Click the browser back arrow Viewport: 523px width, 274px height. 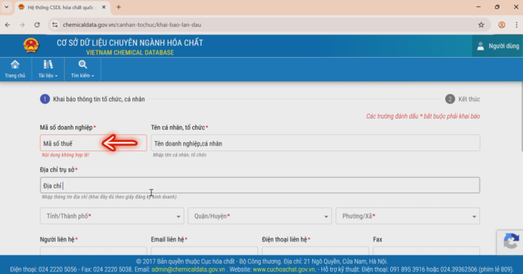point(7,24)
